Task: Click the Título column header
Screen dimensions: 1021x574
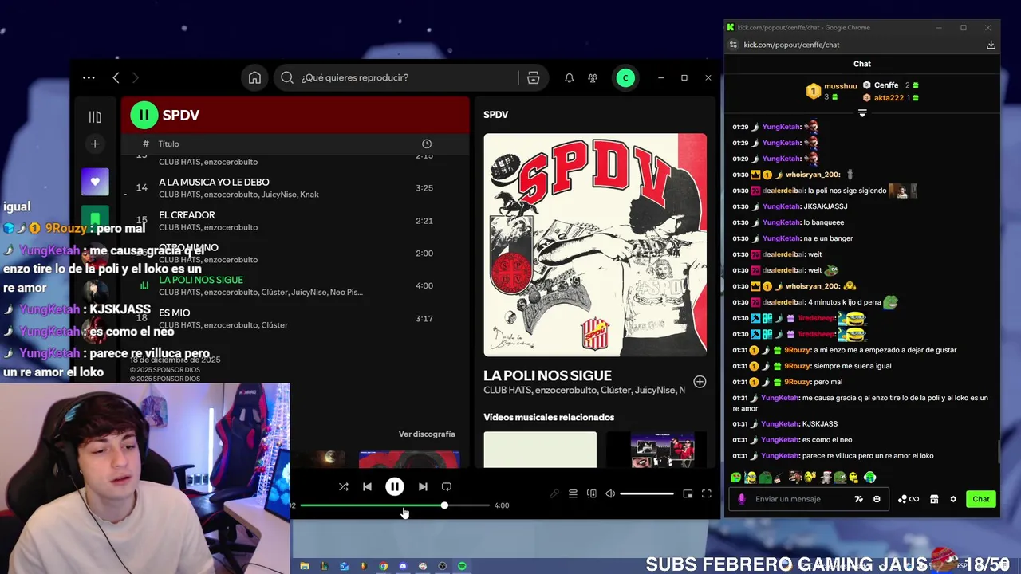Action: [168, 143]
